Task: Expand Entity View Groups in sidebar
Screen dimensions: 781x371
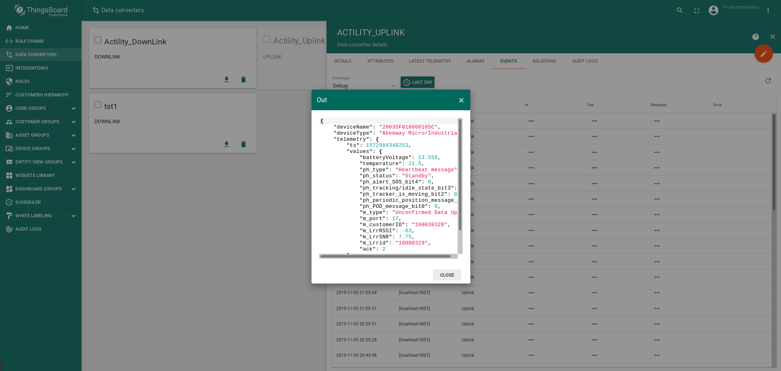Action: point(74,162)
